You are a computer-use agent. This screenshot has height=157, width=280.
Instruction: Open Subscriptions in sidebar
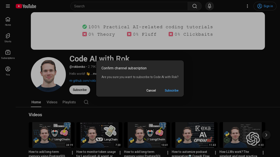tap(8, 55)
